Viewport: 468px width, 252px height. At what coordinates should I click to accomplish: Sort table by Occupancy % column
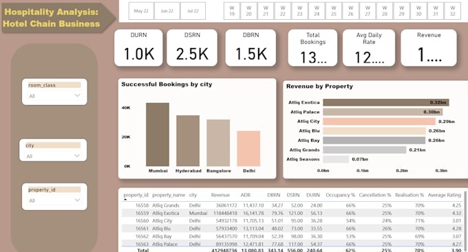(x=340, y=195)
